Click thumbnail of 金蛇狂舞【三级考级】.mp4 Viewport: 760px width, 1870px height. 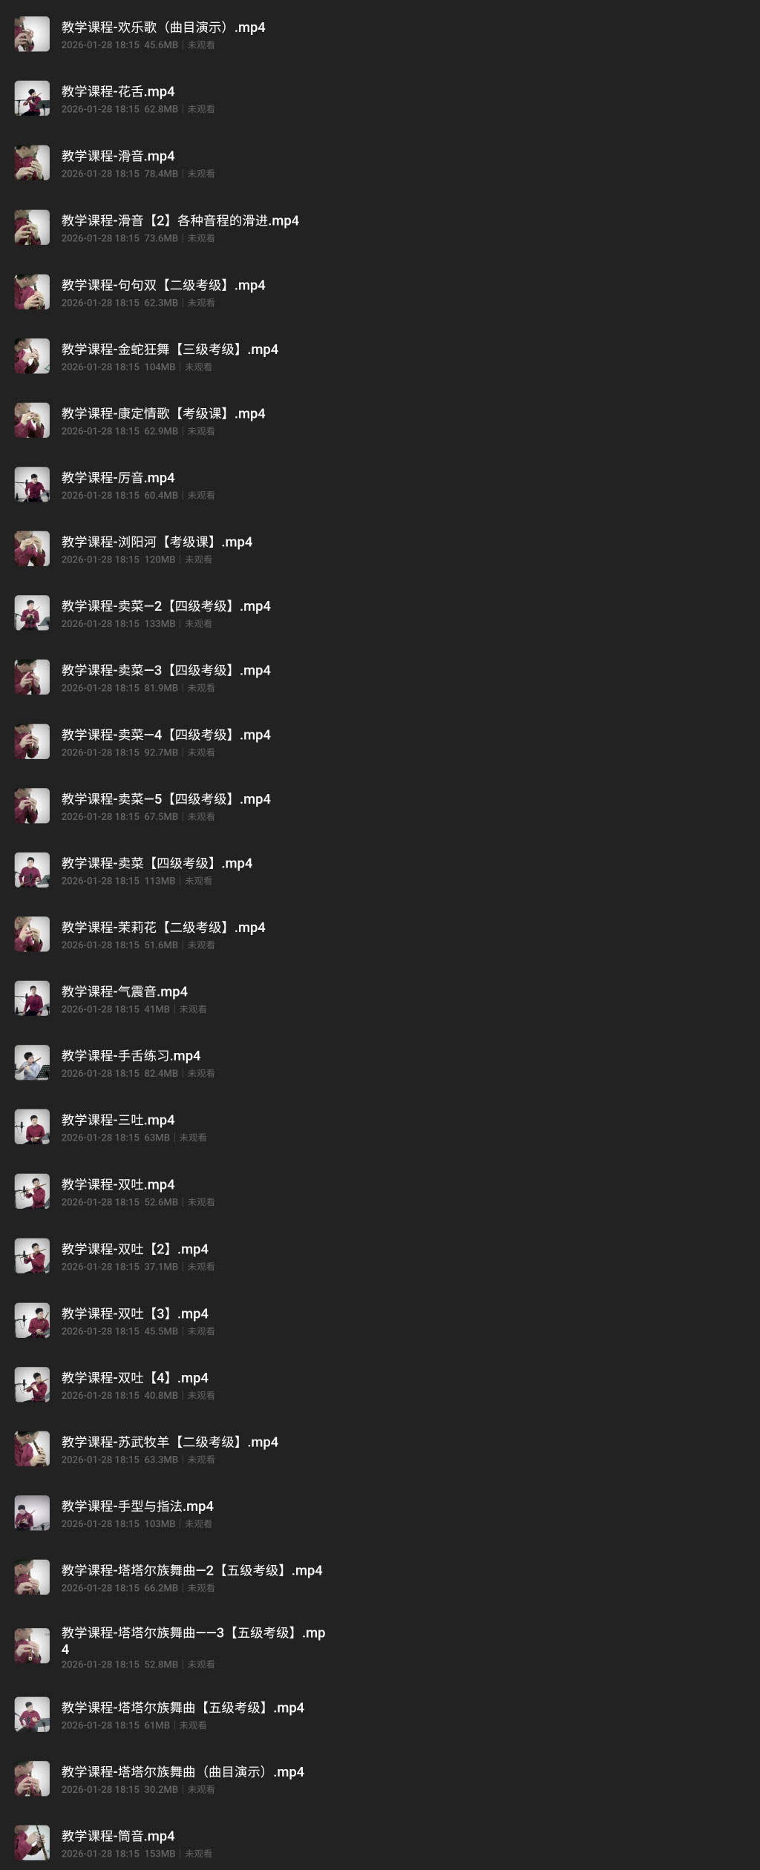coord(32,356)
